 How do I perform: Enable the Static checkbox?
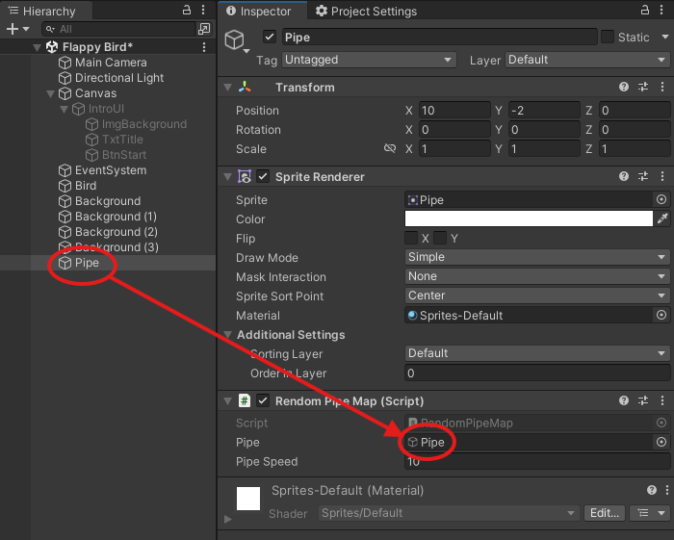[608, 37]
